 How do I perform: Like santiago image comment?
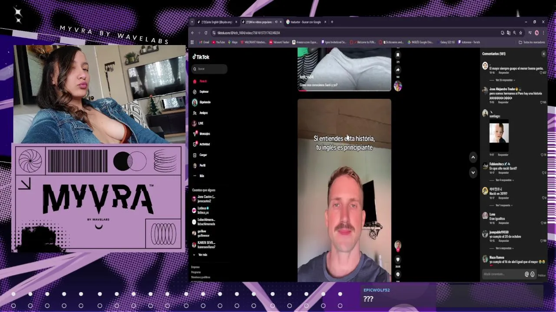(542, 155)
